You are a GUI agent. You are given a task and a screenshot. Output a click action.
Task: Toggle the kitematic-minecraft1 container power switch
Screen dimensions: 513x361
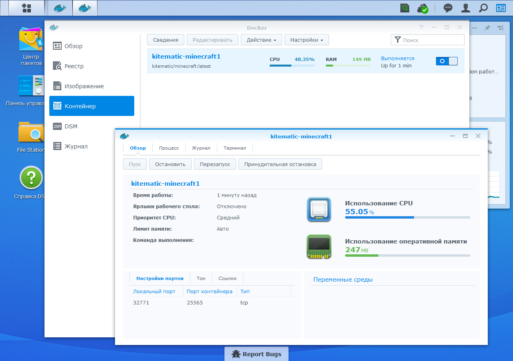(x=446, y=61)
